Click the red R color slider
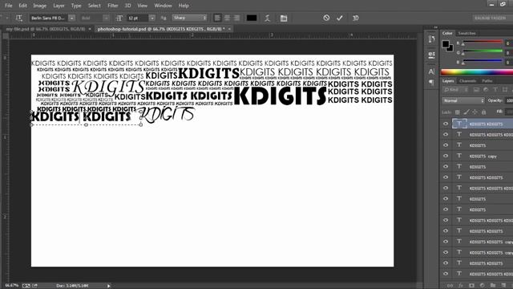Screen dimensions: 513x289 pyautogui.click(x=483, y=42)
